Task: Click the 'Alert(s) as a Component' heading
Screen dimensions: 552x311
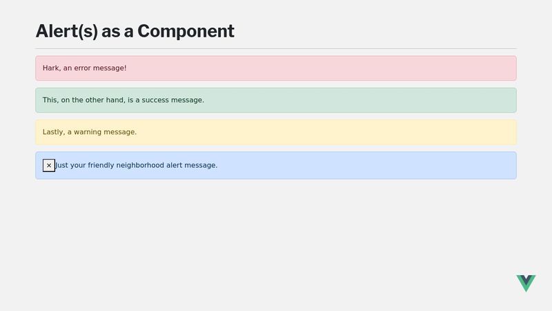Action: point(135,31)
